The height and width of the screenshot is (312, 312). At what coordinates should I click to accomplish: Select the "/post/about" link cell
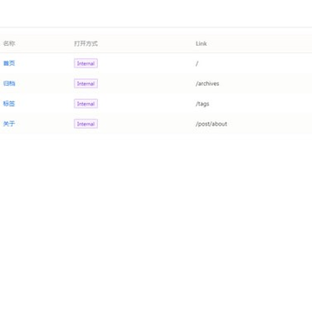click(x=211, y=124)
